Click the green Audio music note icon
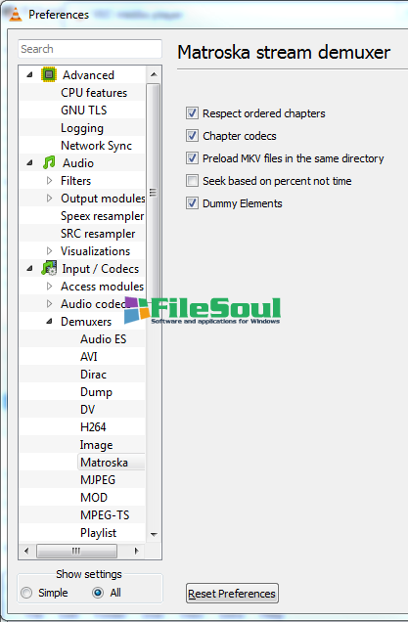This screenshot has width=408, height=622. [49, 162]
